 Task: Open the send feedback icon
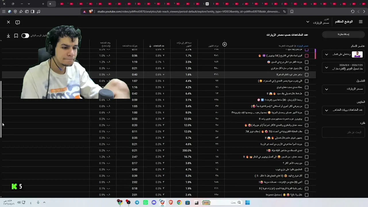coord(18,22)
